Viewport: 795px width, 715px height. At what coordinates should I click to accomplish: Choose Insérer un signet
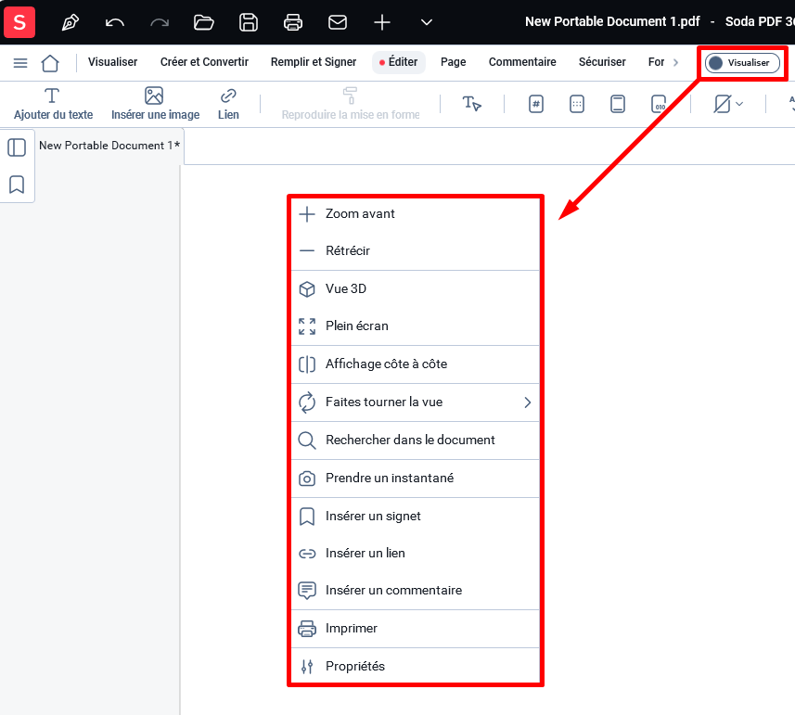click(x=416, y=517)
